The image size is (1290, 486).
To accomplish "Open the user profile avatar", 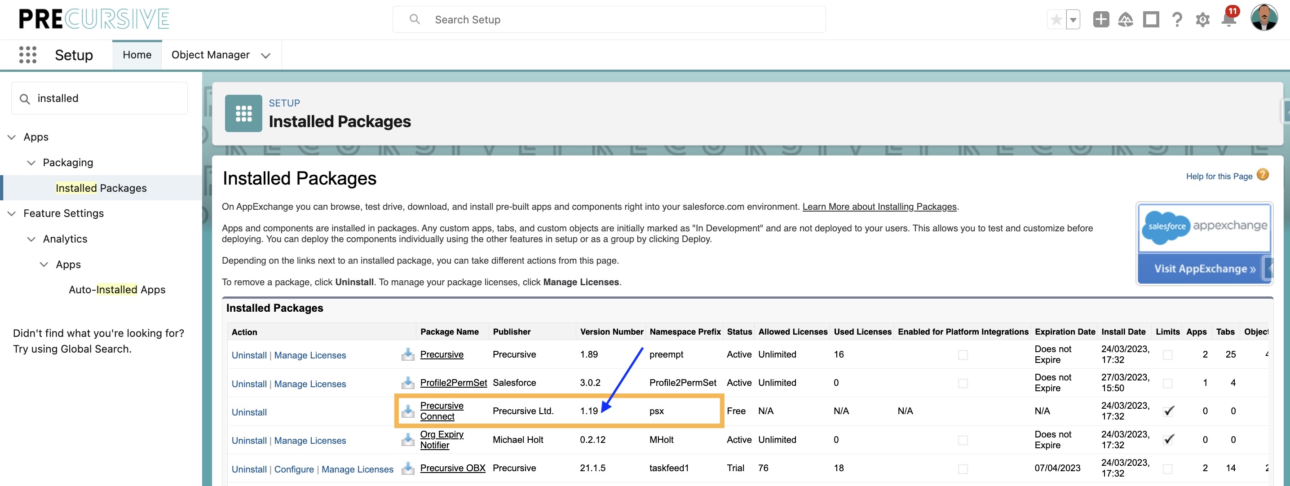I will coord(1264,18).
